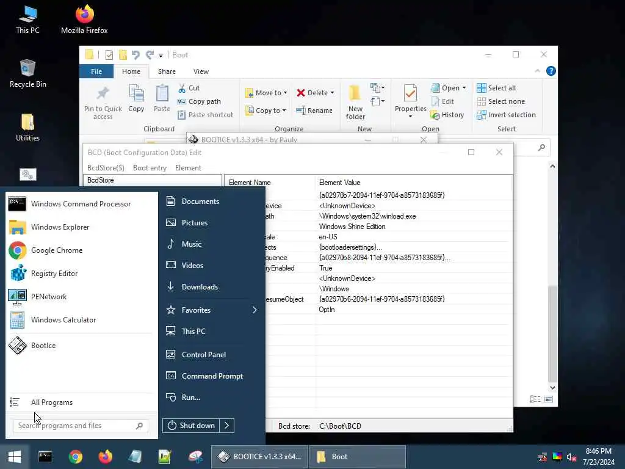Image resolution: width=625 pixels, height=469 pixels.
Task: Click Cut in ribbon
Action: point(189,88)
